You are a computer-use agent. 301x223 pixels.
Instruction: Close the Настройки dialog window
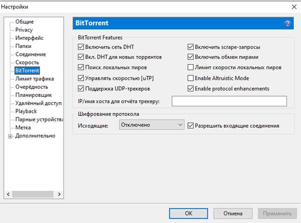click(294, 7)
